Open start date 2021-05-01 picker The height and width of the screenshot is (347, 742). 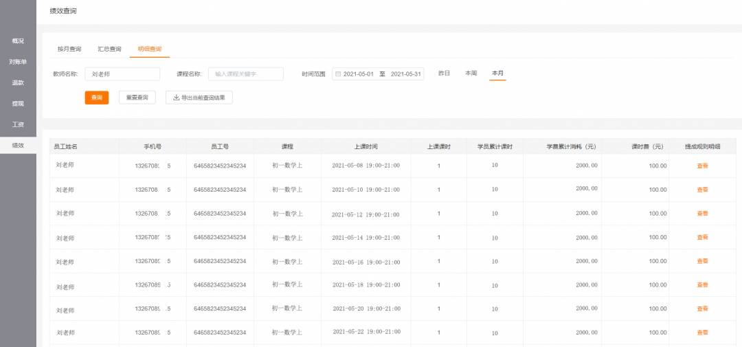358,74
